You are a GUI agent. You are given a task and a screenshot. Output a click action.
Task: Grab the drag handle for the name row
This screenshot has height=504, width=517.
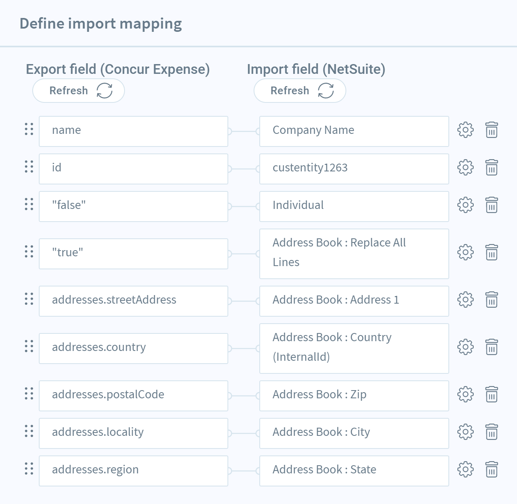pyautogui.click(x=29, y=129)
